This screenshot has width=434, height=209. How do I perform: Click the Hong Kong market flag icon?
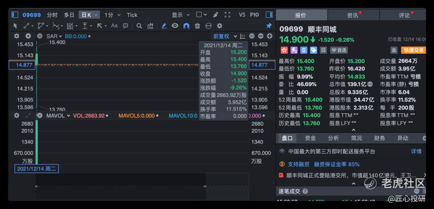pos(284,50)
